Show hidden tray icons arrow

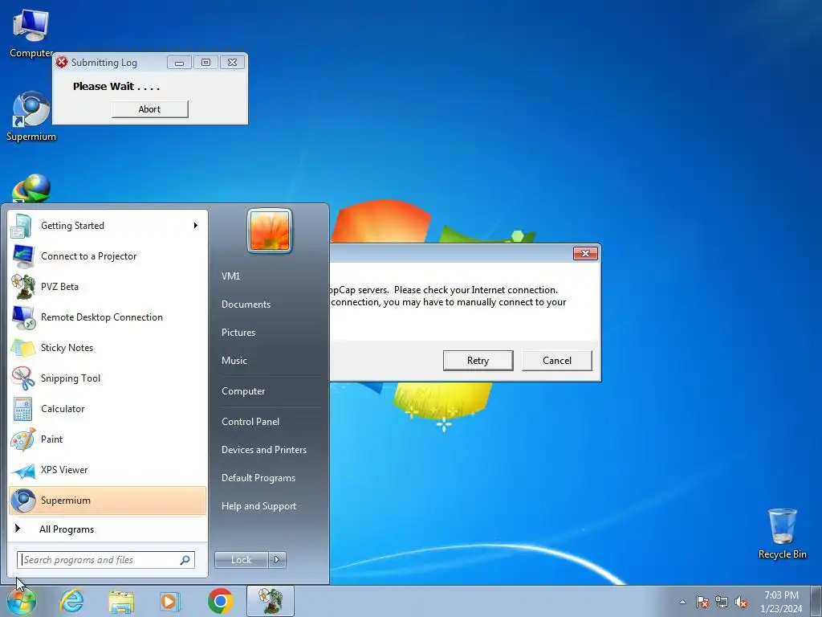pos(682,603)
